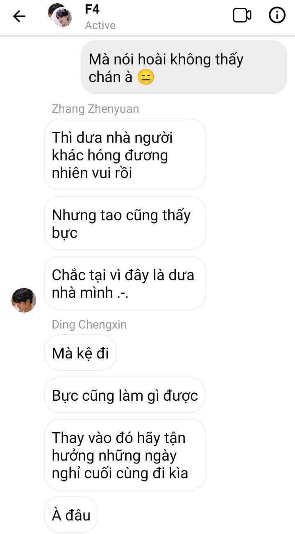The height and width of the screenshot is (534, 295).
Task: Open the F4 group avatar
Action: (x=60, y=15)
